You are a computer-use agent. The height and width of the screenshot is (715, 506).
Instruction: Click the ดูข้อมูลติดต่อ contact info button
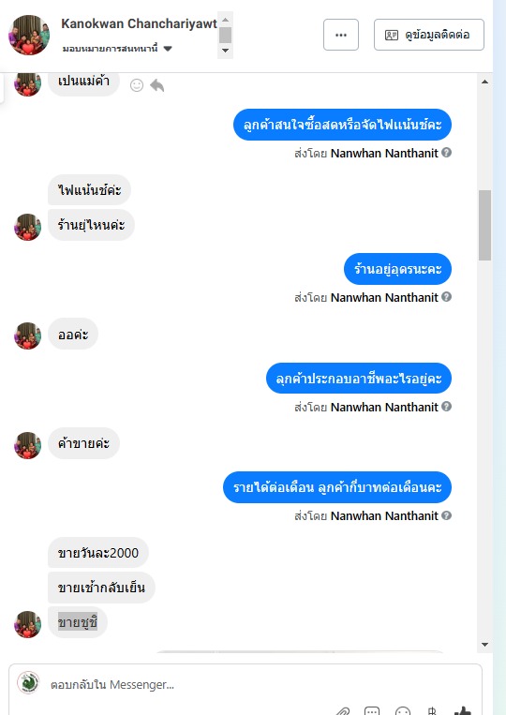click(429, 35)
